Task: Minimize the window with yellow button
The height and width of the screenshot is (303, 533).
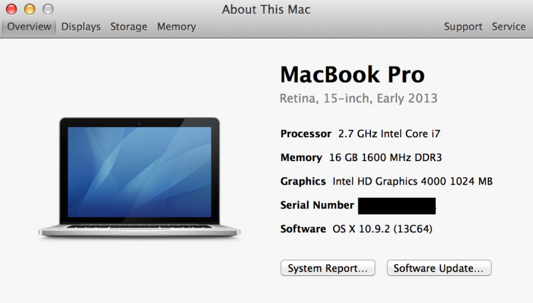Action: click(29, 9)
